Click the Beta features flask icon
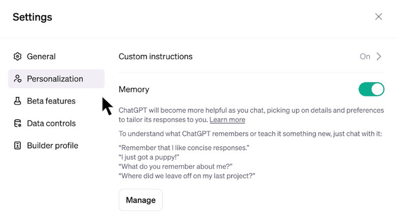Image resolution: width=396 pixels, height=222 pixels. 18,101
